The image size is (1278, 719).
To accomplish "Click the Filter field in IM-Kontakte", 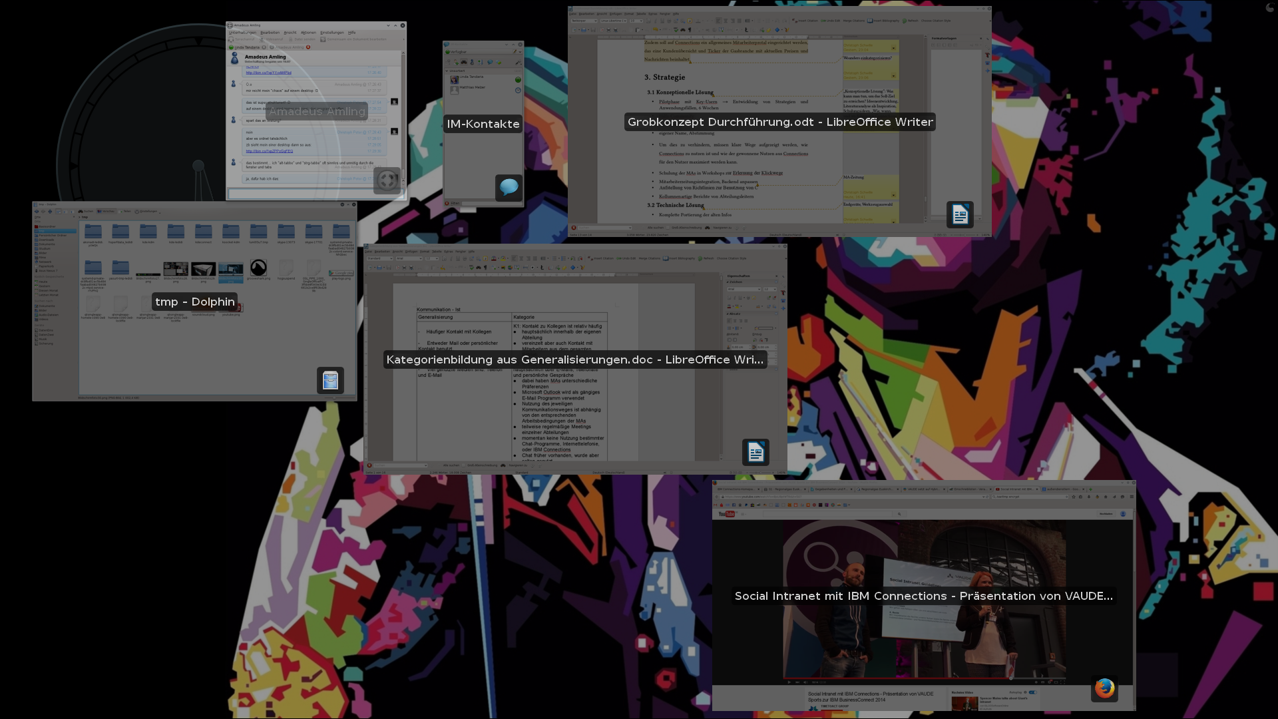I will 491,204.
